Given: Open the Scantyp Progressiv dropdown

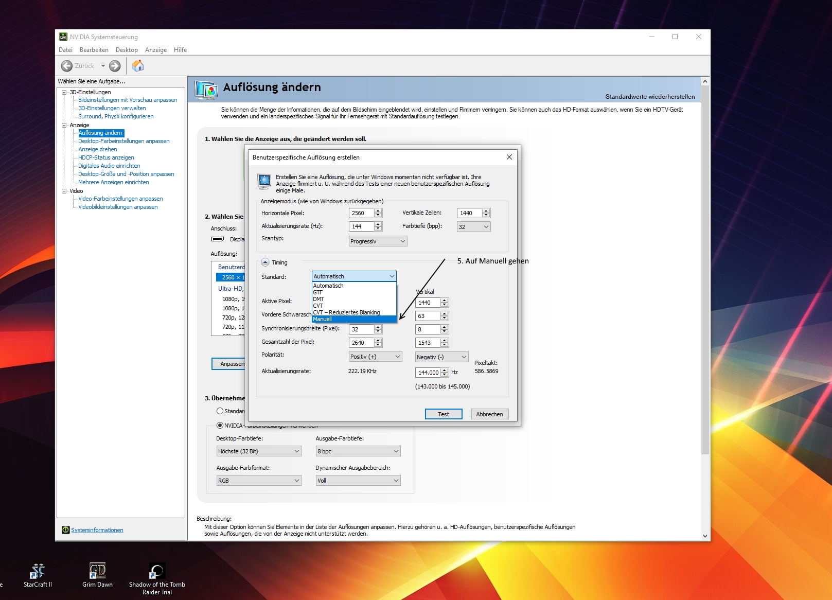Looking at the screenshot, I should 378,241.
